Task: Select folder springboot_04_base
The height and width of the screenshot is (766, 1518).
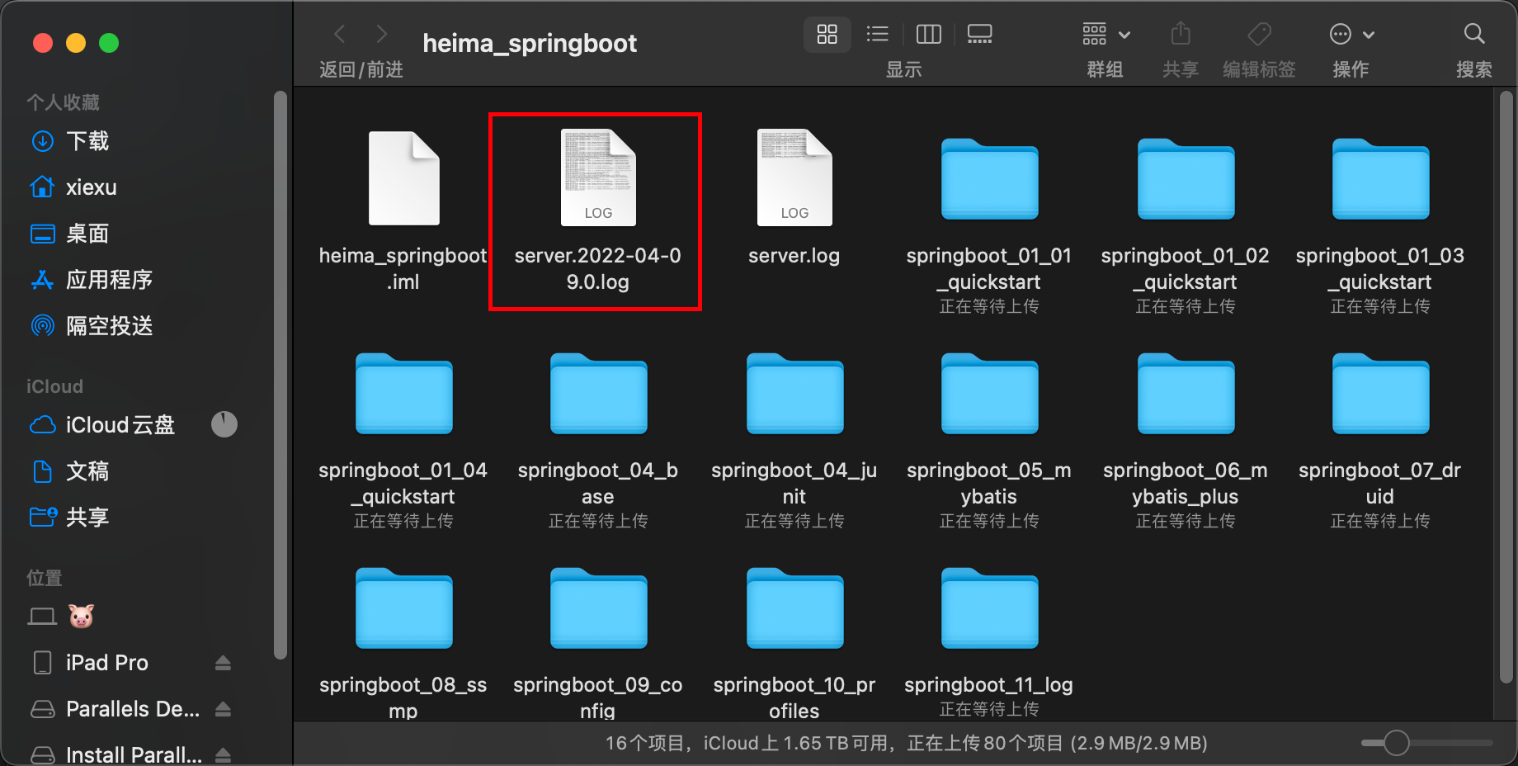Action: [598, 394]
